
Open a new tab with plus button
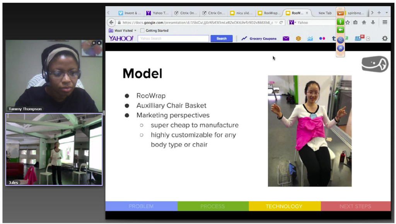coord(379,13)
